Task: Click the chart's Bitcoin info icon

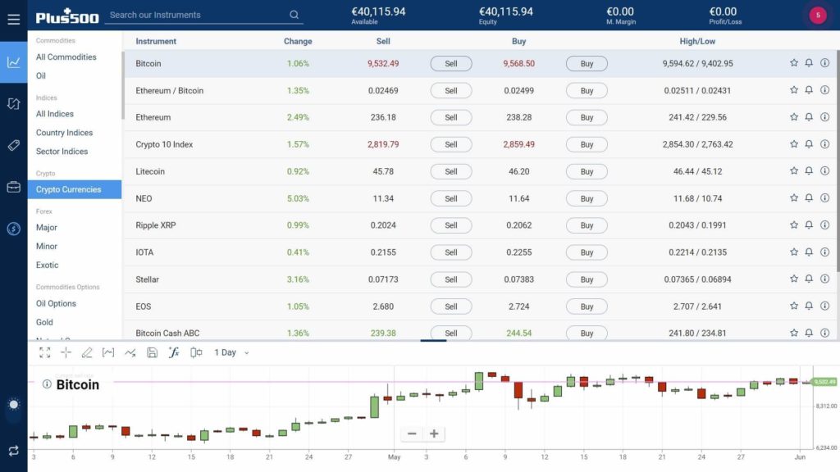Action: (47, 384)
